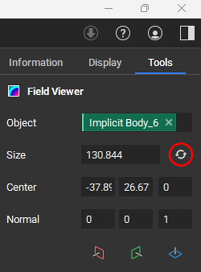The width and height of the screenshot is (201, 272).
Task: Click the download arrow icon
Action: pos(91,33)
